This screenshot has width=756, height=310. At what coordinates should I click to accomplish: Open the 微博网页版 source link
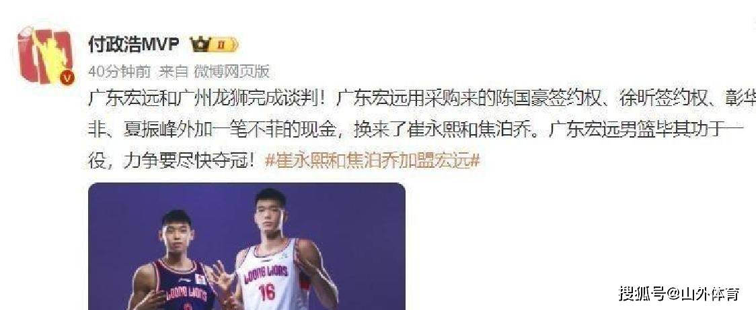tap(231, 72)
